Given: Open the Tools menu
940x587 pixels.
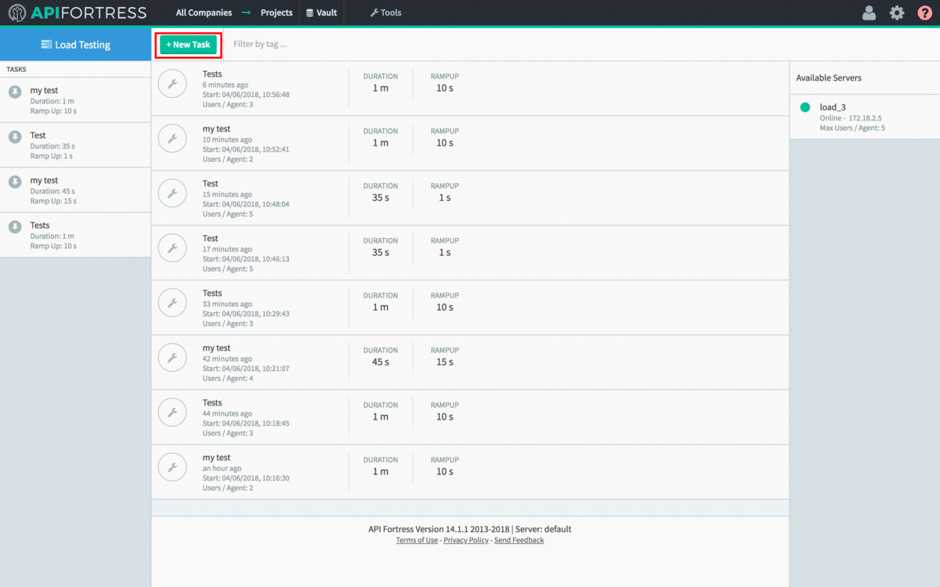Looking at the screenshot, I should point(385,13).
